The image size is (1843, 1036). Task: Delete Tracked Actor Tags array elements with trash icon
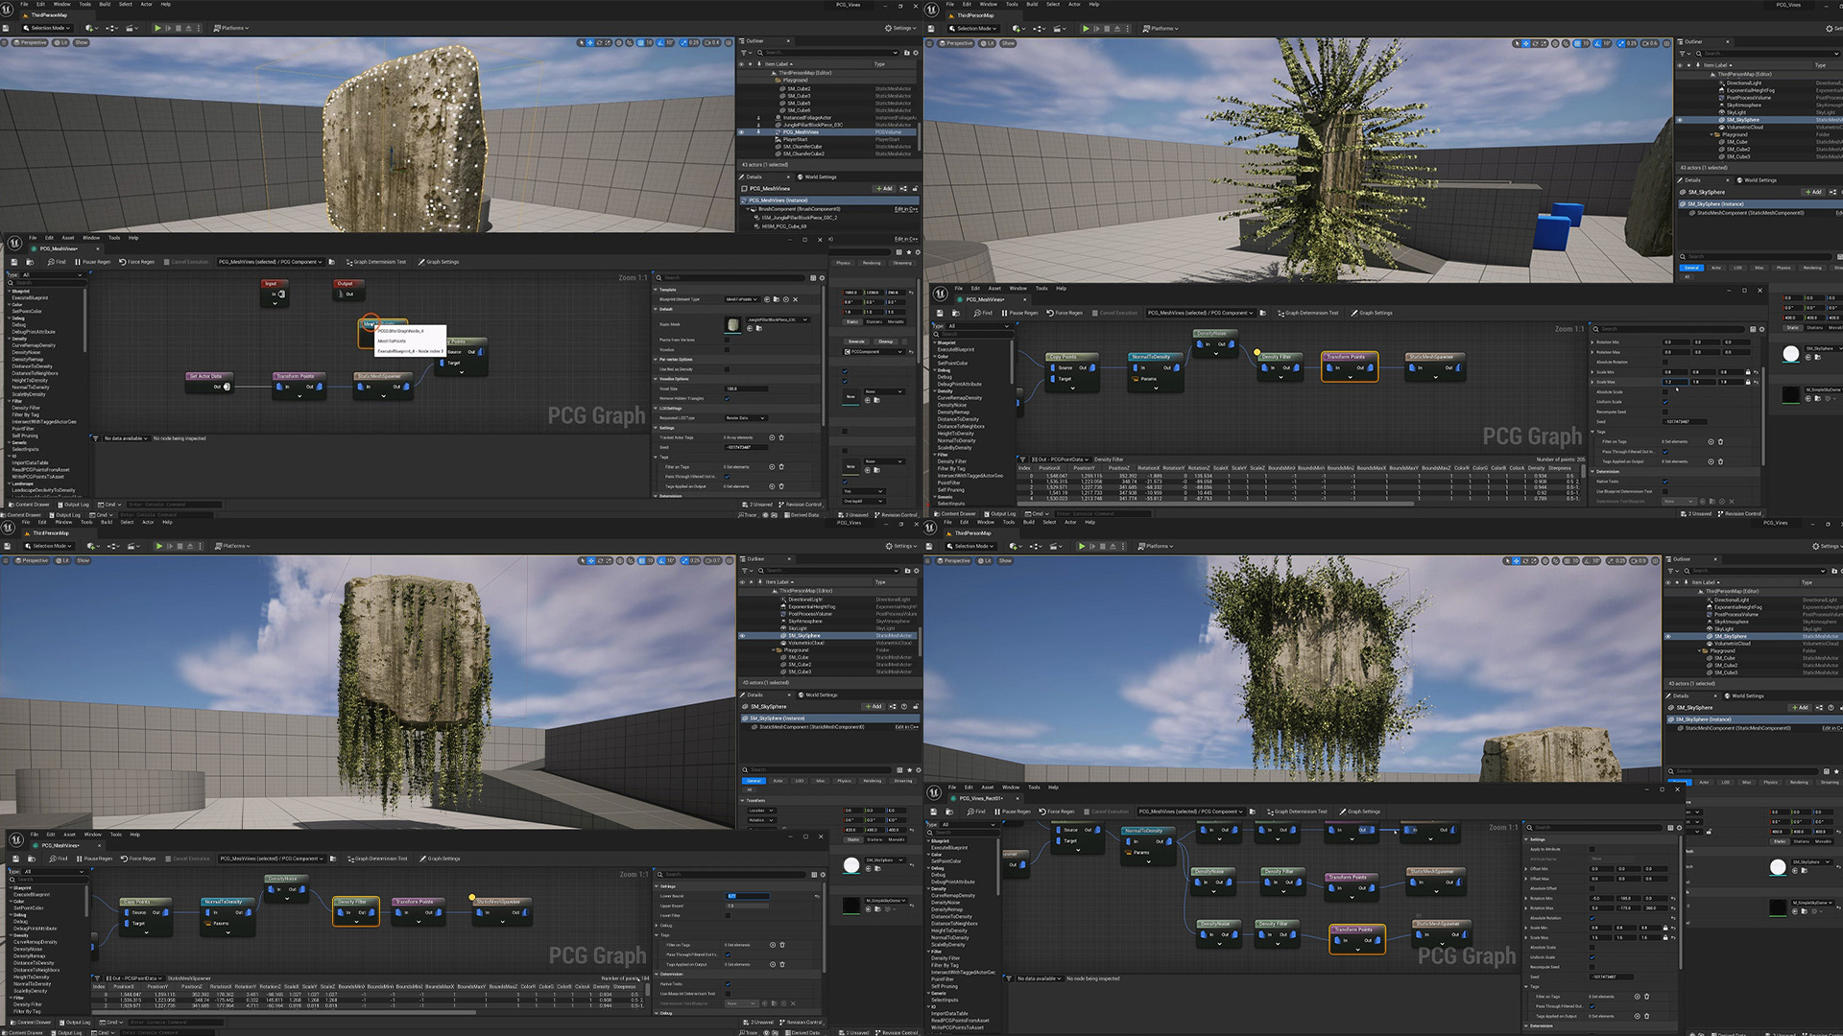click(781, 437)
